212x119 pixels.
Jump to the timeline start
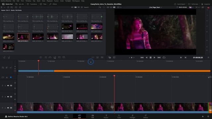142,58
